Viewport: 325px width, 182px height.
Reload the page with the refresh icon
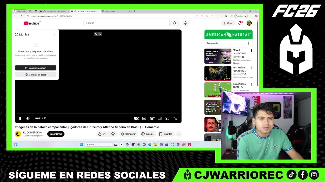[21, 16]
